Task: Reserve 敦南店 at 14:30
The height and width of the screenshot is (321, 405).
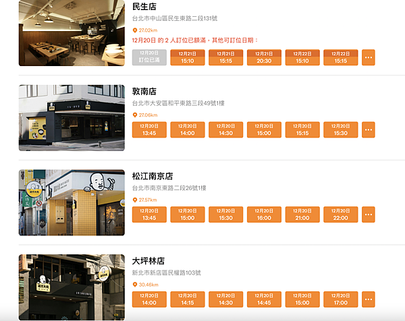Action: coord(225,129)
